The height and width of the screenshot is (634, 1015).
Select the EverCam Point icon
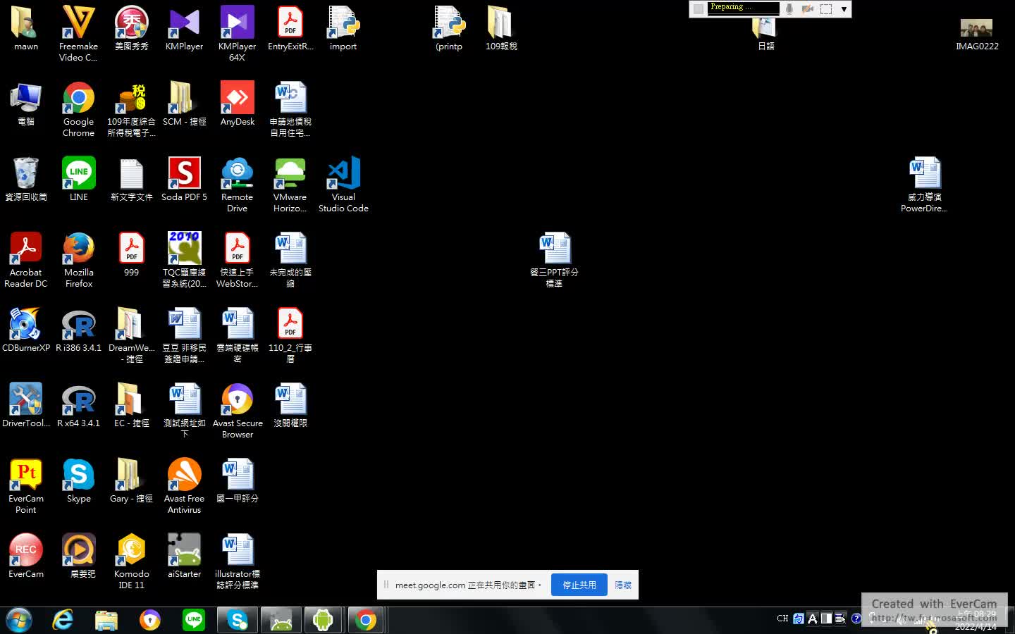point(26,485)
